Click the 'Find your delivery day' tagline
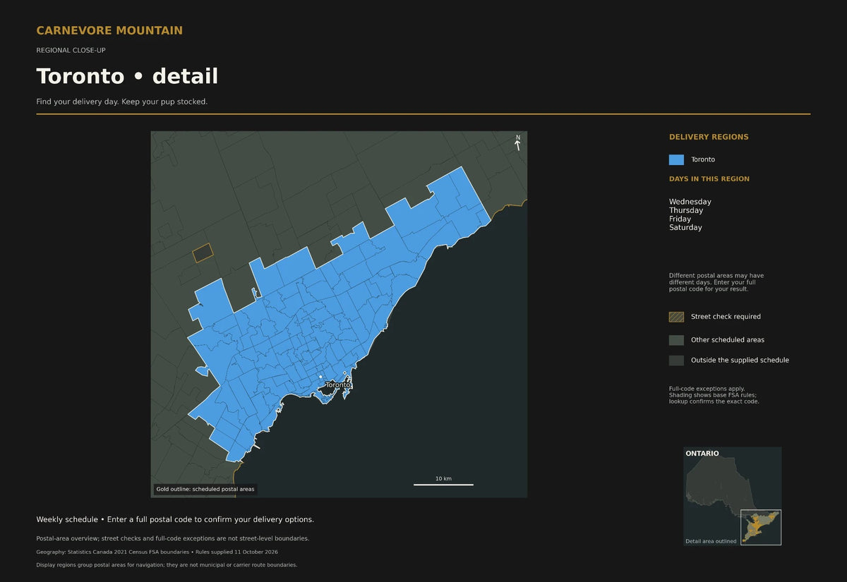This screenshot has height=582, width=847. pyautogui.click(x=122, y=102)
